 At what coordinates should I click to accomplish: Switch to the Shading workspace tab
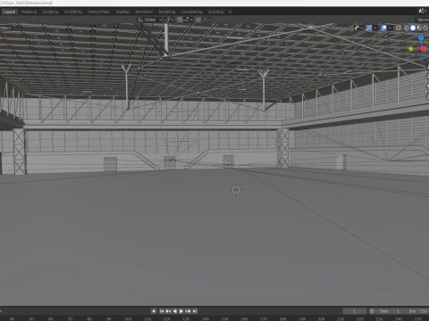point(122,12)
